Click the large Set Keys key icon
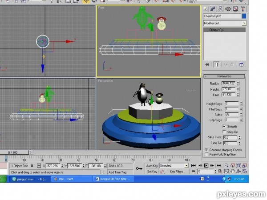The width and height of the screenshot is (267, 200). click(139, 168)
